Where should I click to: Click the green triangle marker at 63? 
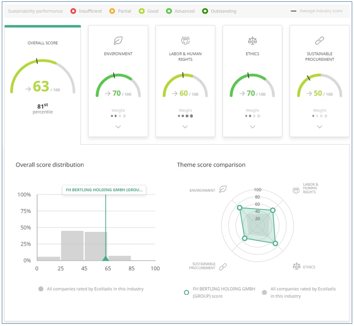point(105,258)
